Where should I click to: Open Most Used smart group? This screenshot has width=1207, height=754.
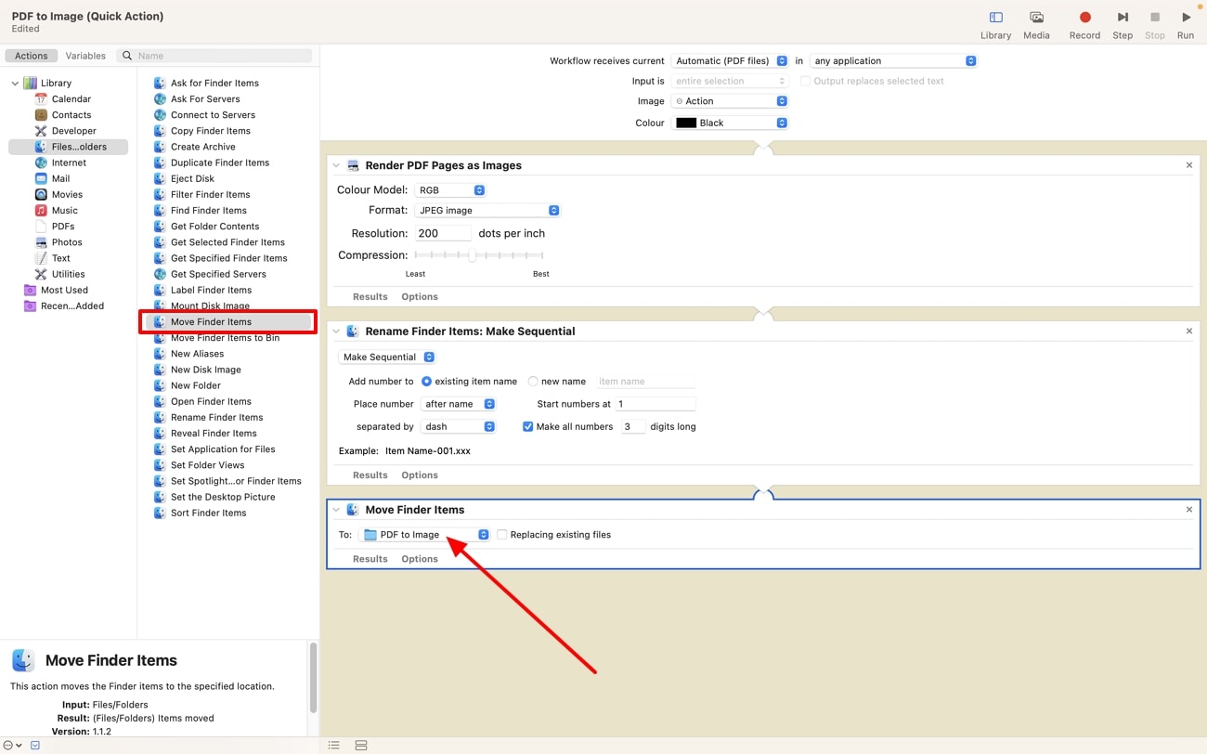64,290
